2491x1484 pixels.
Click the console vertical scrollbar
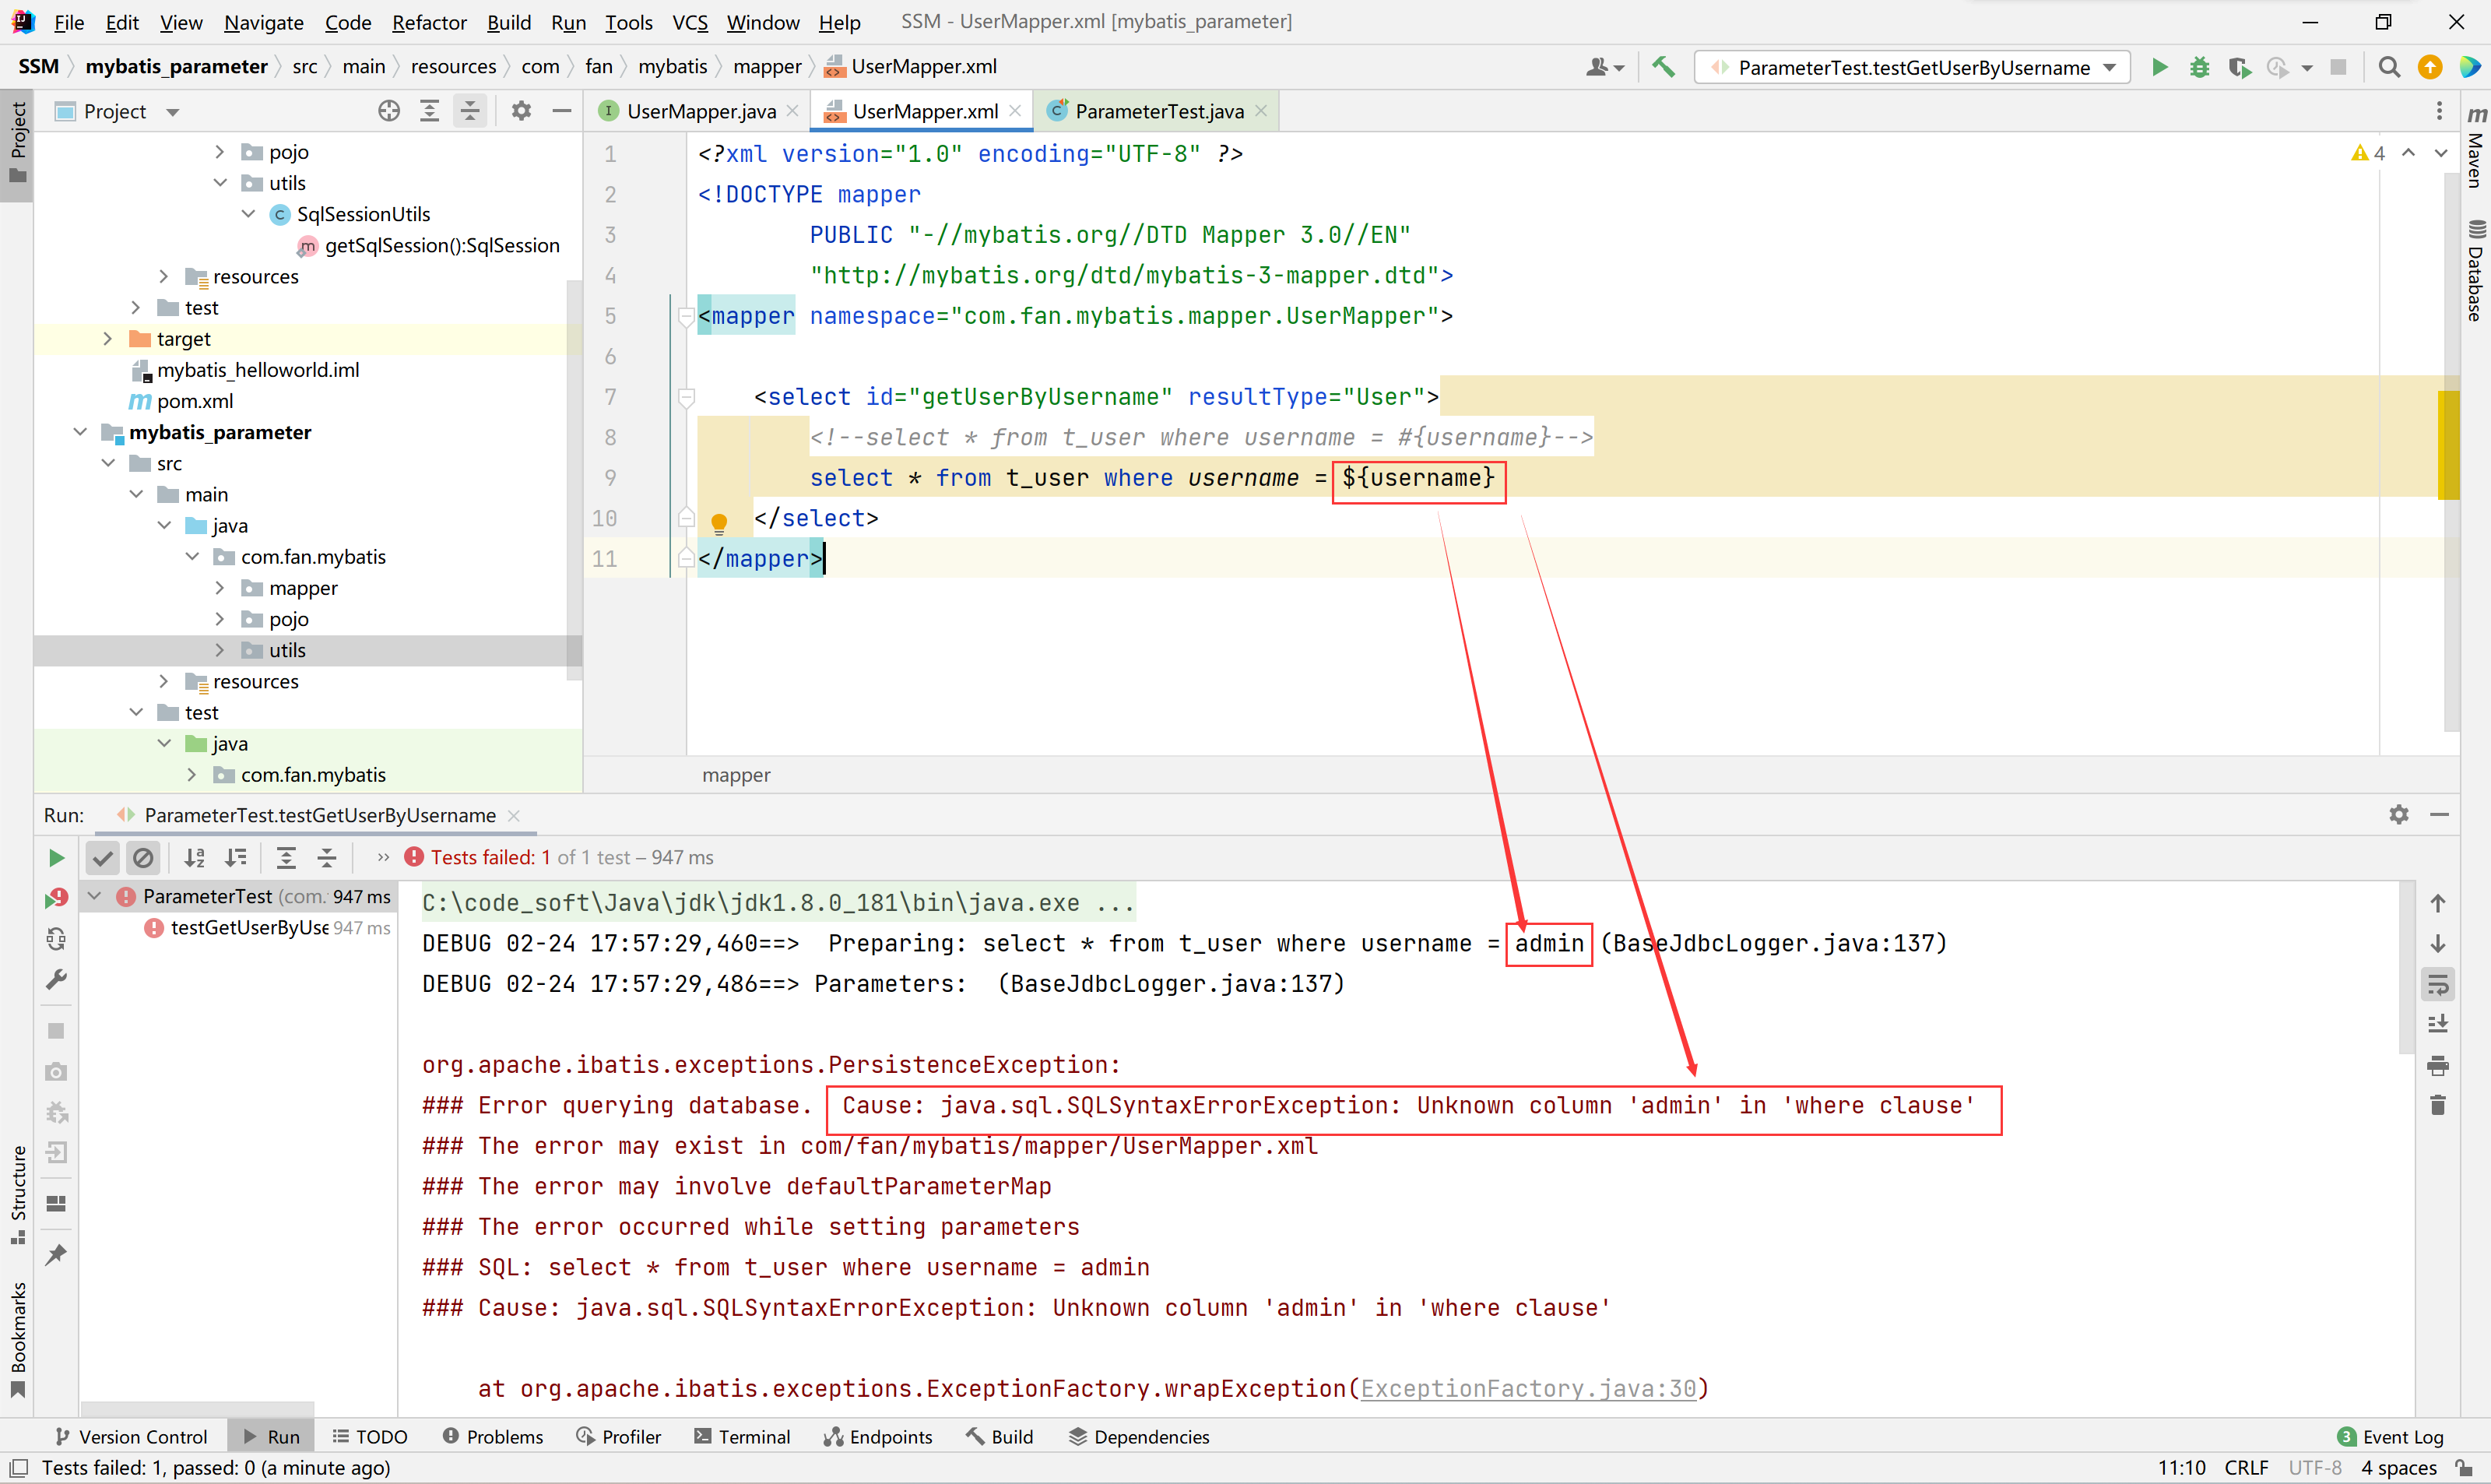pyautogui.click(x=2406, y=967)
